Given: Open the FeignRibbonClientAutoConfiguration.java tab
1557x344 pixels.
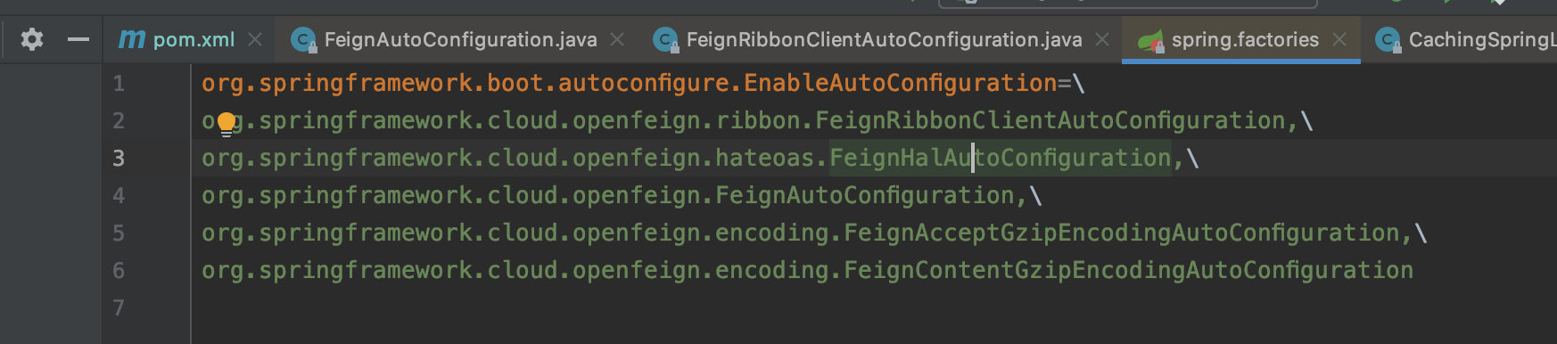Looking at the screenshot, I should pos(884,39).
